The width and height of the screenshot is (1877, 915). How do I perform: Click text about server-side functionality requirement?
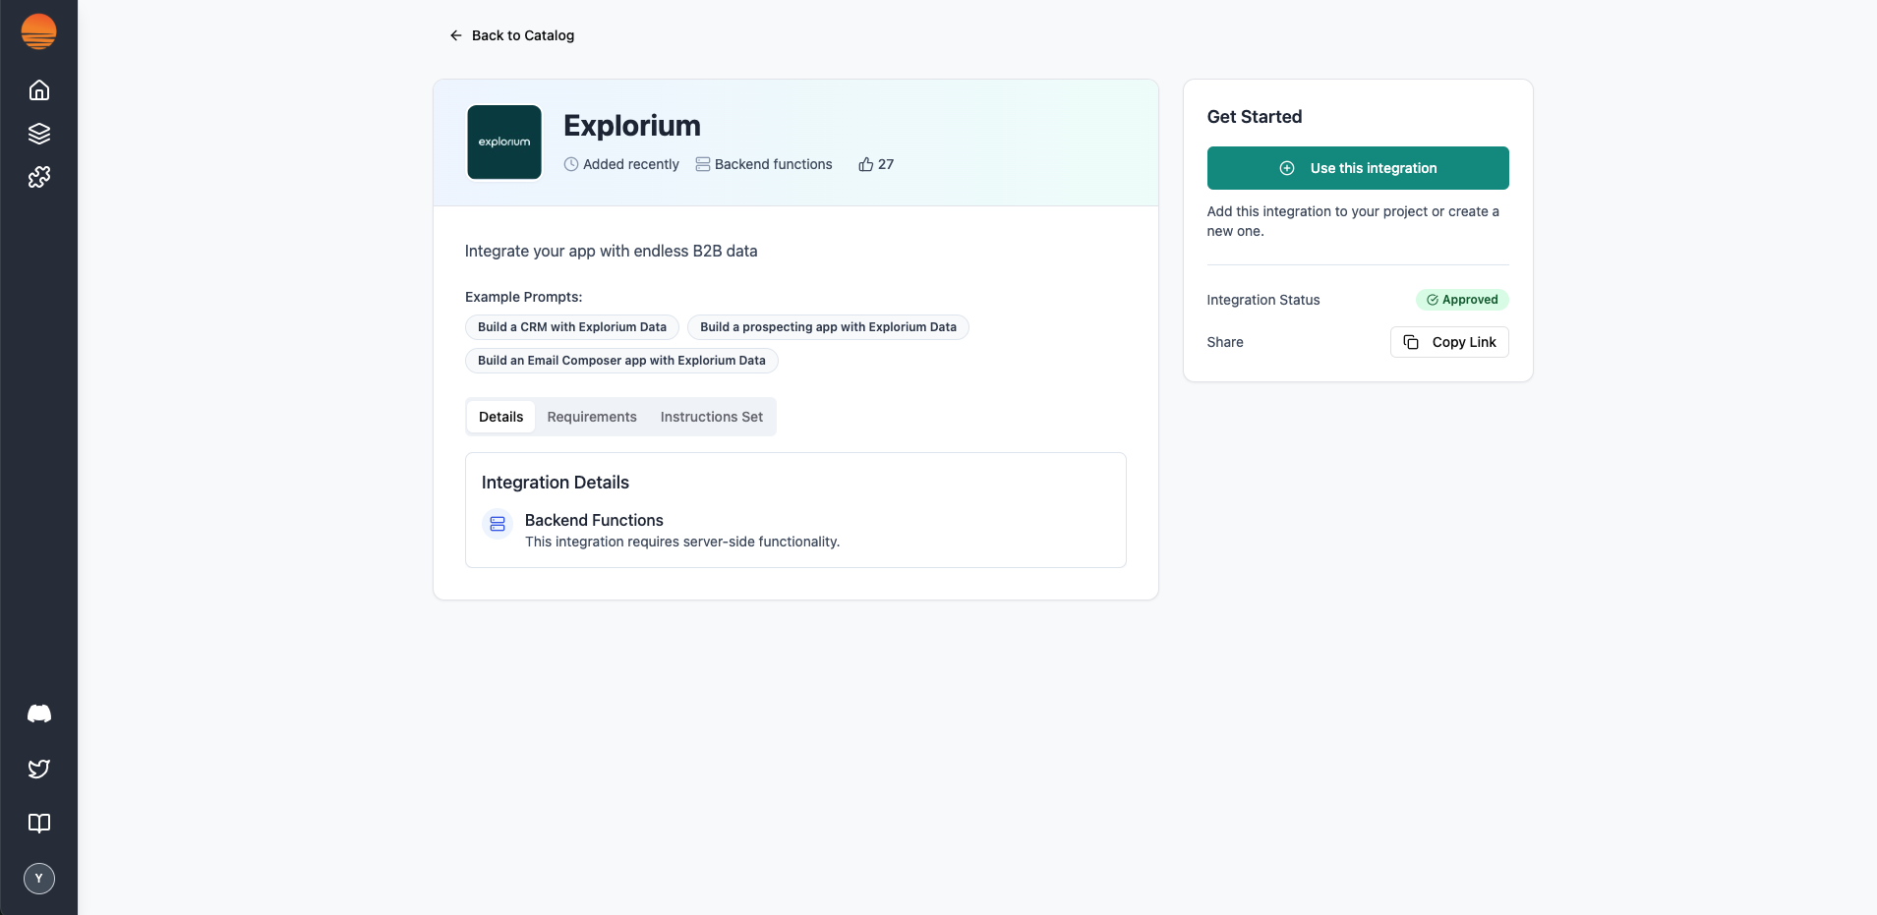pos(682,542)
